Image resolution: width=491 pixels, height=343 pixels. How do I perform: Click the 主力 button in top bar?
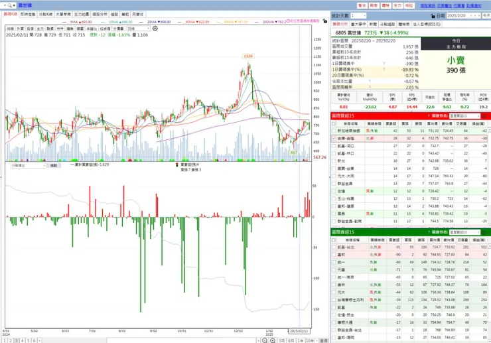pos(397,5)
